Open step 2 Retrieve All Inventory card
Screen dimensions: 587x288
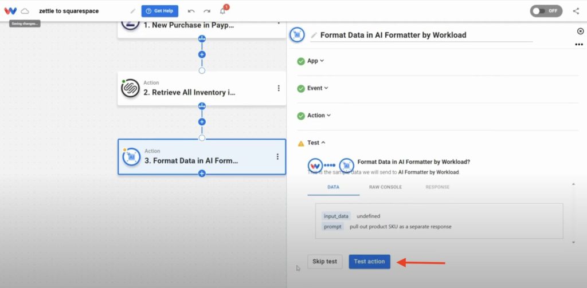[202, 88]
